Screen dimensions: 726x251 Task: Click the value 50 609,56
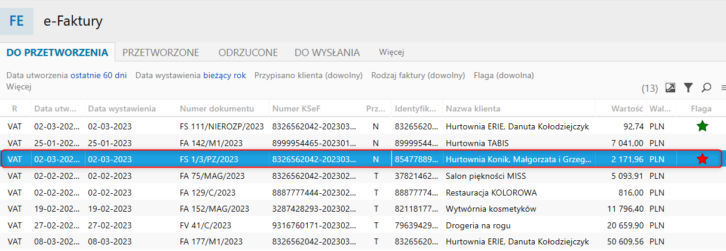click(626, 241)
